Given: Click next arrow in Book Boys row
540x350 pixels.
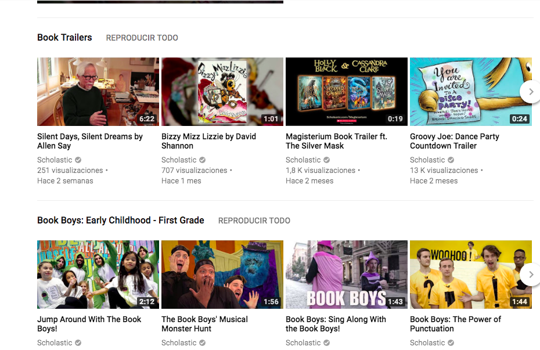Looking at the screenshot, I should click(x=530, y=275).
